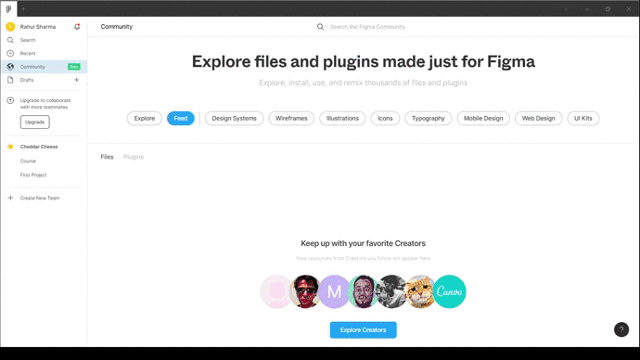Open the First Project item
Image resolution: width=640 pixels, height=360 pixels.
coord(33,175)
